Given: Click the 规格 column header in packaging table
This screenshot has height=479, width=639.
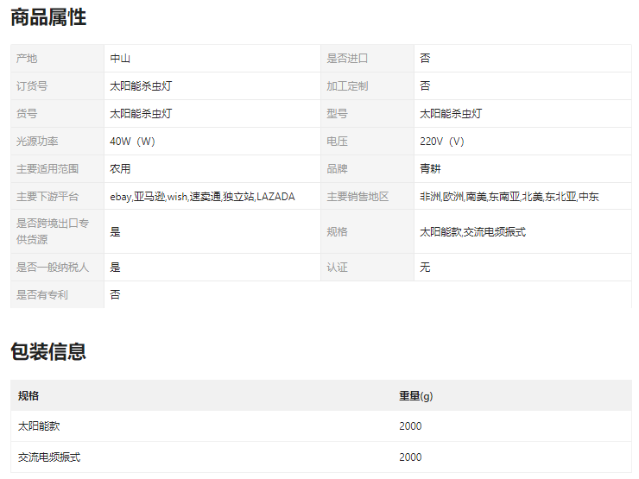Looking at the screenshot, I should coord(28,395).
